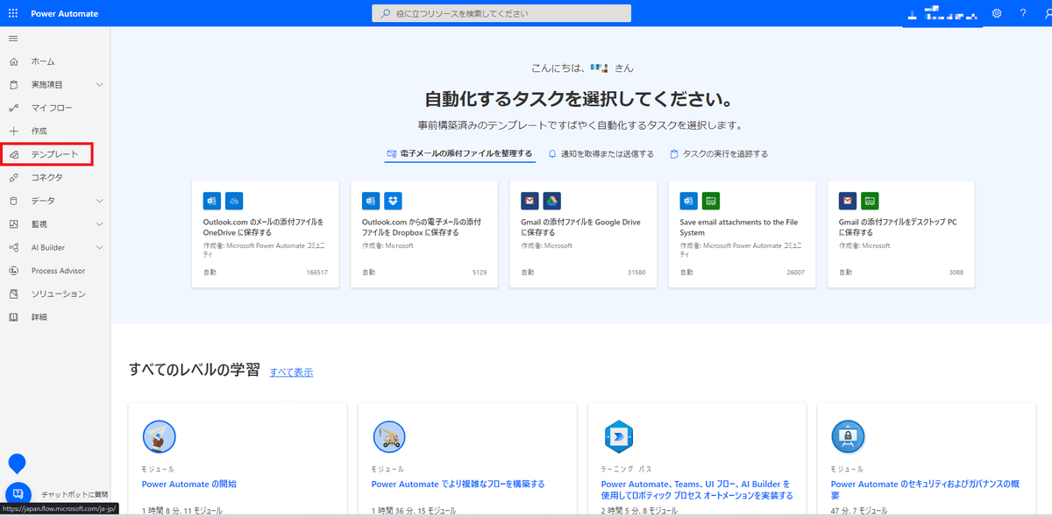Click the robotic process learning path icon
Image resolution: width=1052 pixels, height=517 pixels.
618,436
